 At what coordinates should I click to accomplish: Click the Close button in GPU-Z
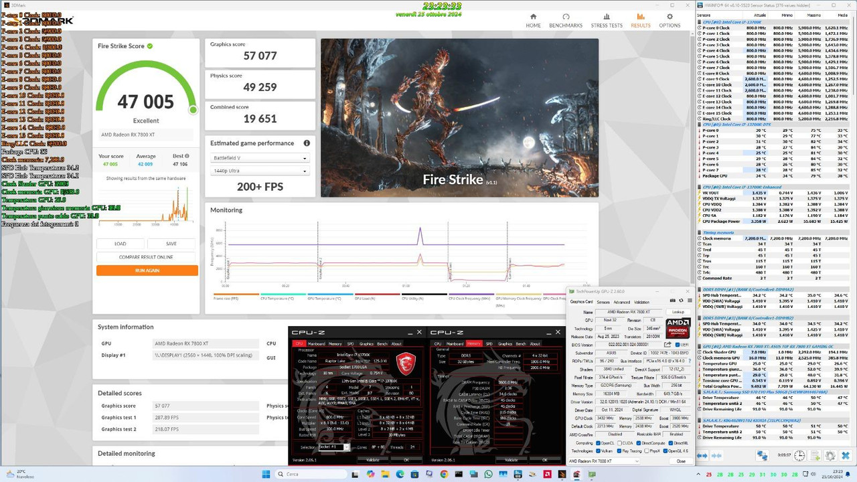pyautogui.click(x=681, y=461)
